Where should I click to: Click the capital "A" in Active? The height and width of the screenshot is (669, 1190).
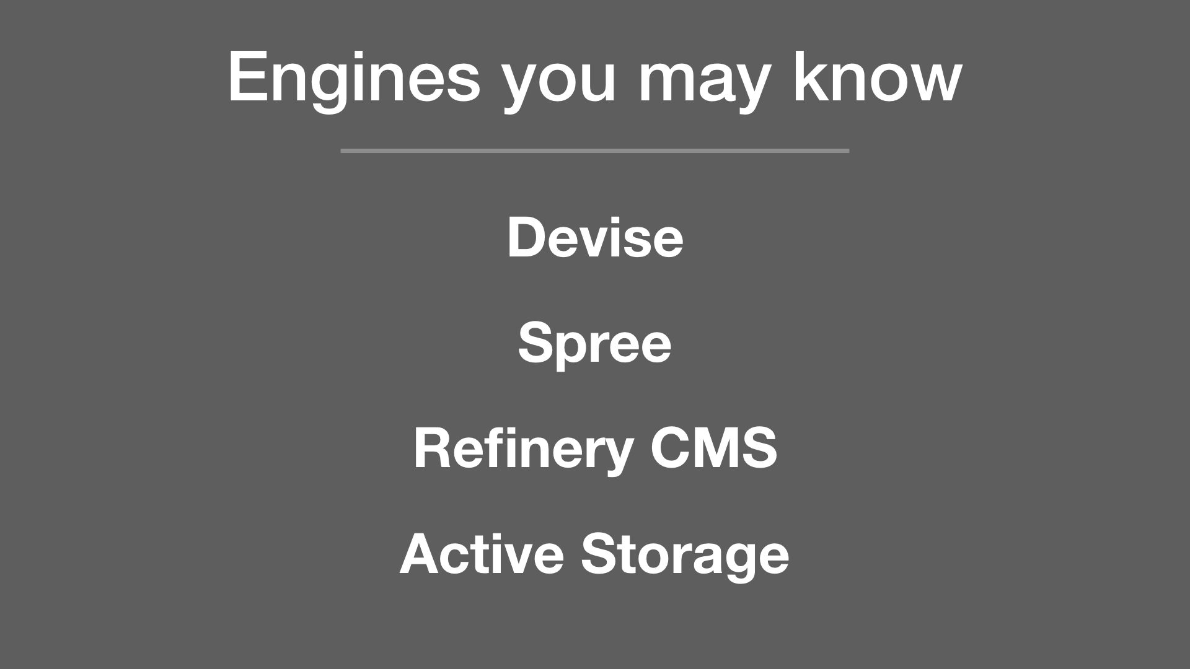420,554
